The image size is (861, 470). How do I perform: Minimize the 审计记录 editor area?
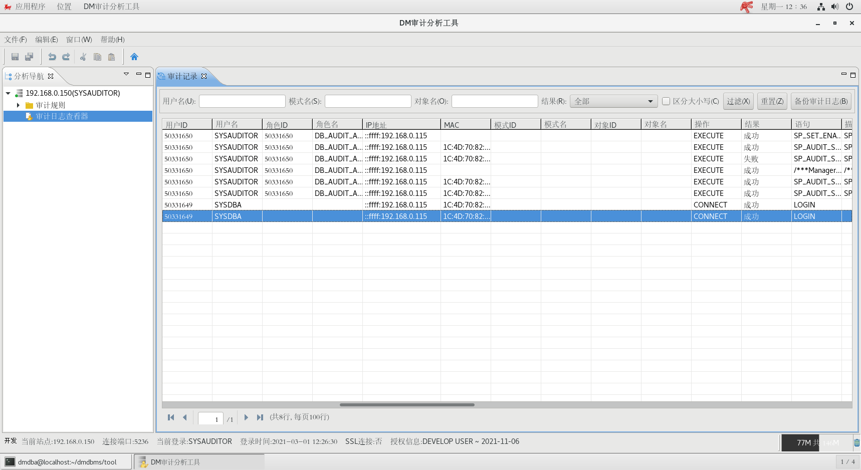click(844, 74)
